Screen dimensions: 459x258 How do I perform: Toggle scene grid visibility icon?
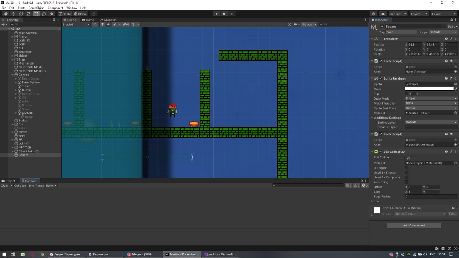click(x=133, y=24)
